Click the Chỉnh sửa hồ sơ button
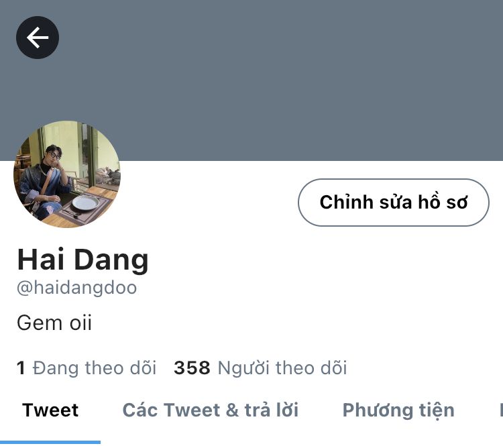This screenshot has width=503, height=446. click(x=394, y=203)
